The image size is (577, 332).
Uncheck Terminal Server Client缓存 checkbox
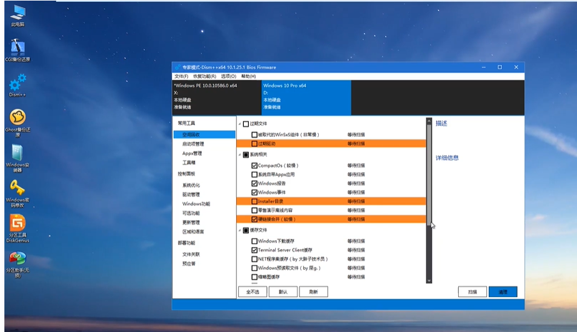(x=254, y=250)
